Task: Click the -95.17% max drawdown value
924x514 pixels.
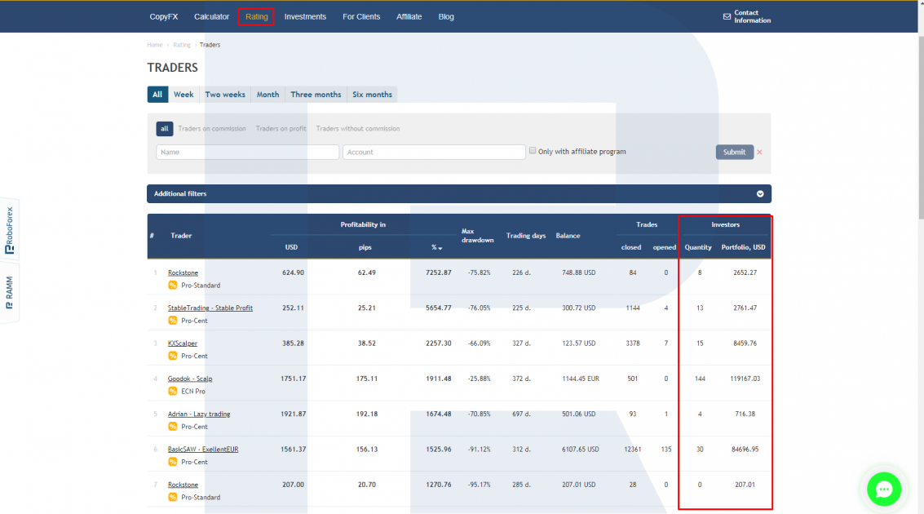Action: coord(479,485)
